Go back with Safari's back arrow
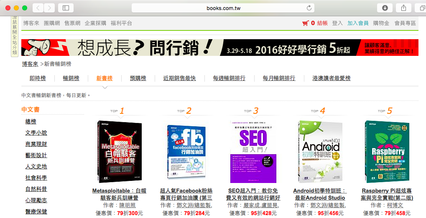Screen dimensions: 426x218 [x=38, y=8]
